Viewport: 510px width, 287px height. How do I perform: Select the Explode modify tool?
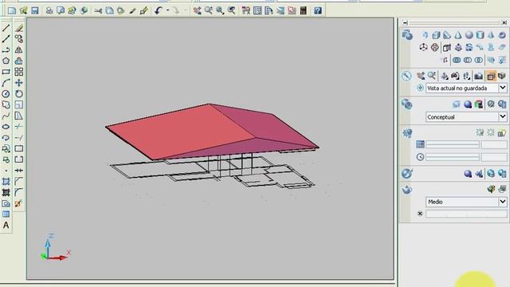click(x=18, y=203)
